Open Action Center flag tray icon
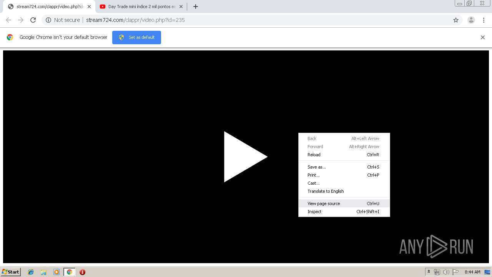This screenshot has width=492, height=277. point(455,272)
